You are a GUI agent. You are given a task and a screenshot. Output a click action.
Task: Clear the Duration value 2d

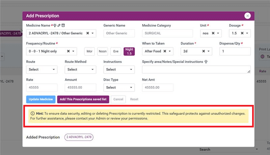click(204, 51)
